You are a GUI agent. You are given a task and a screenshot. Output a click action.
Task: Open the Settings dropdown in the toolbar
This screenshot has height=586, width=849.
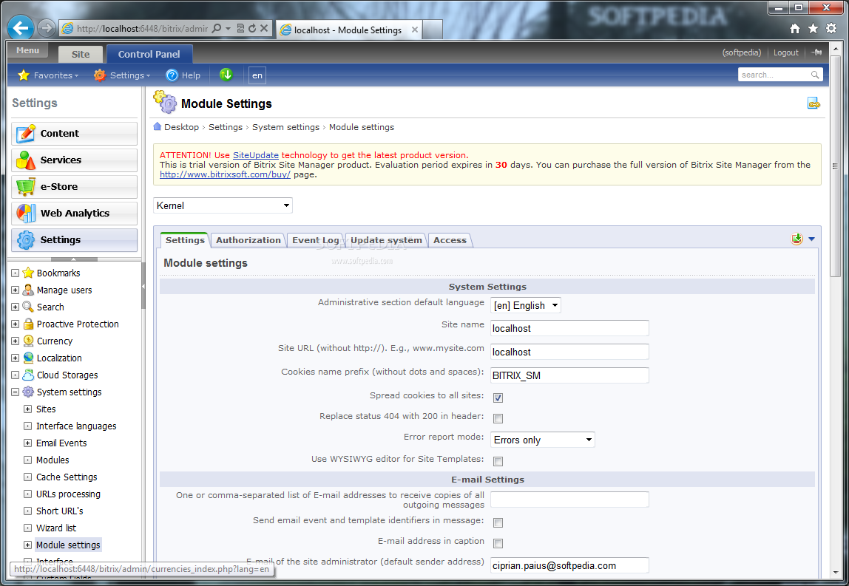pyautogui.click(x=122, y=75)
